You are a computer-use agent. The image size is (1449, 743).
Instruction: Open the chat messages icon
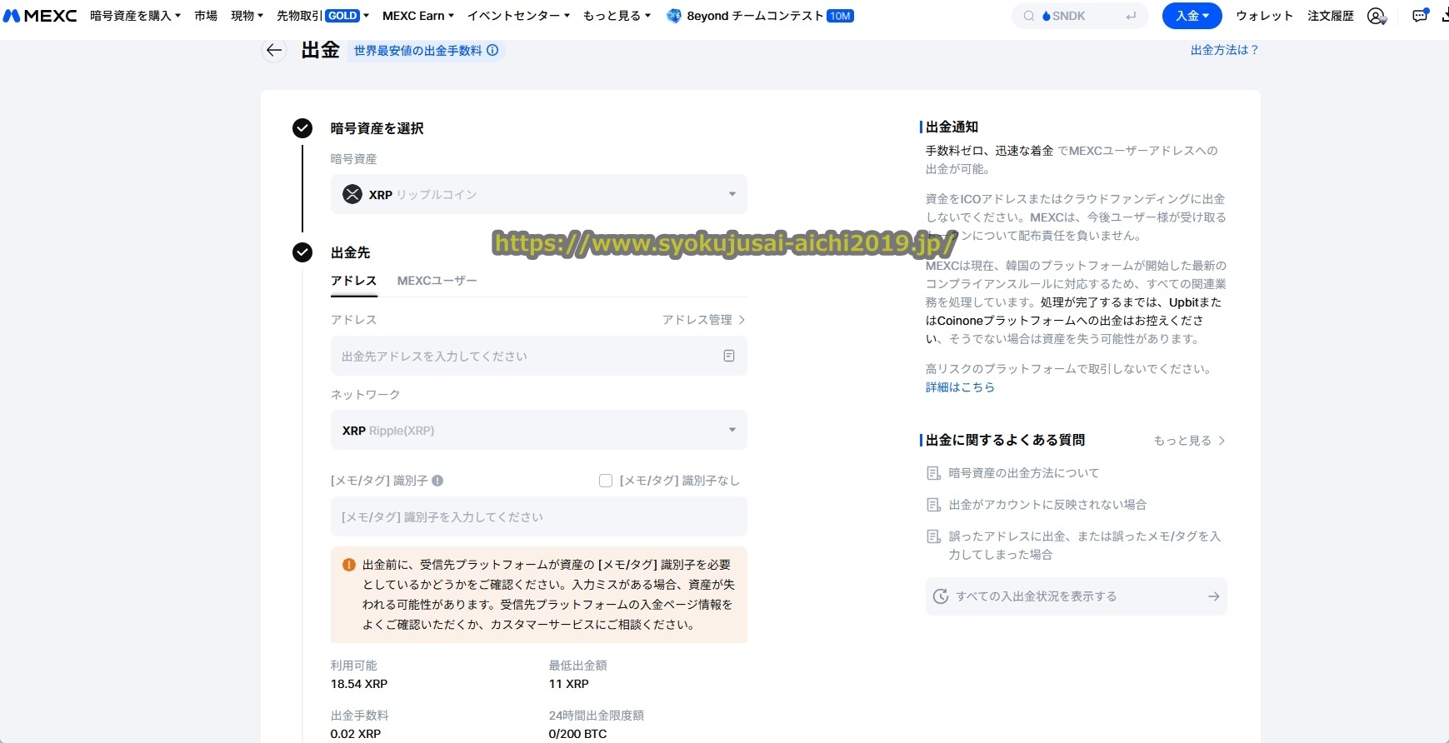1420,16
